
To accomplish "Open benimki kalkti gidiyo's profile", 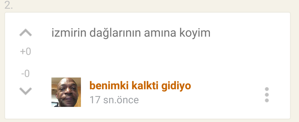I will pos(140,86).
